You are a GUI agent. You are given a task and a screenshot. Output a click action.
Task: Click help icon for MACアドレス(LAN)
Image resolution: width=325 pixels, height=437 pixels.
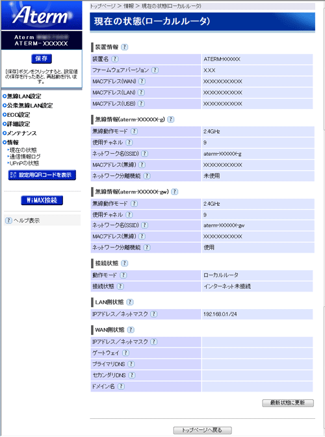[141, 92]
